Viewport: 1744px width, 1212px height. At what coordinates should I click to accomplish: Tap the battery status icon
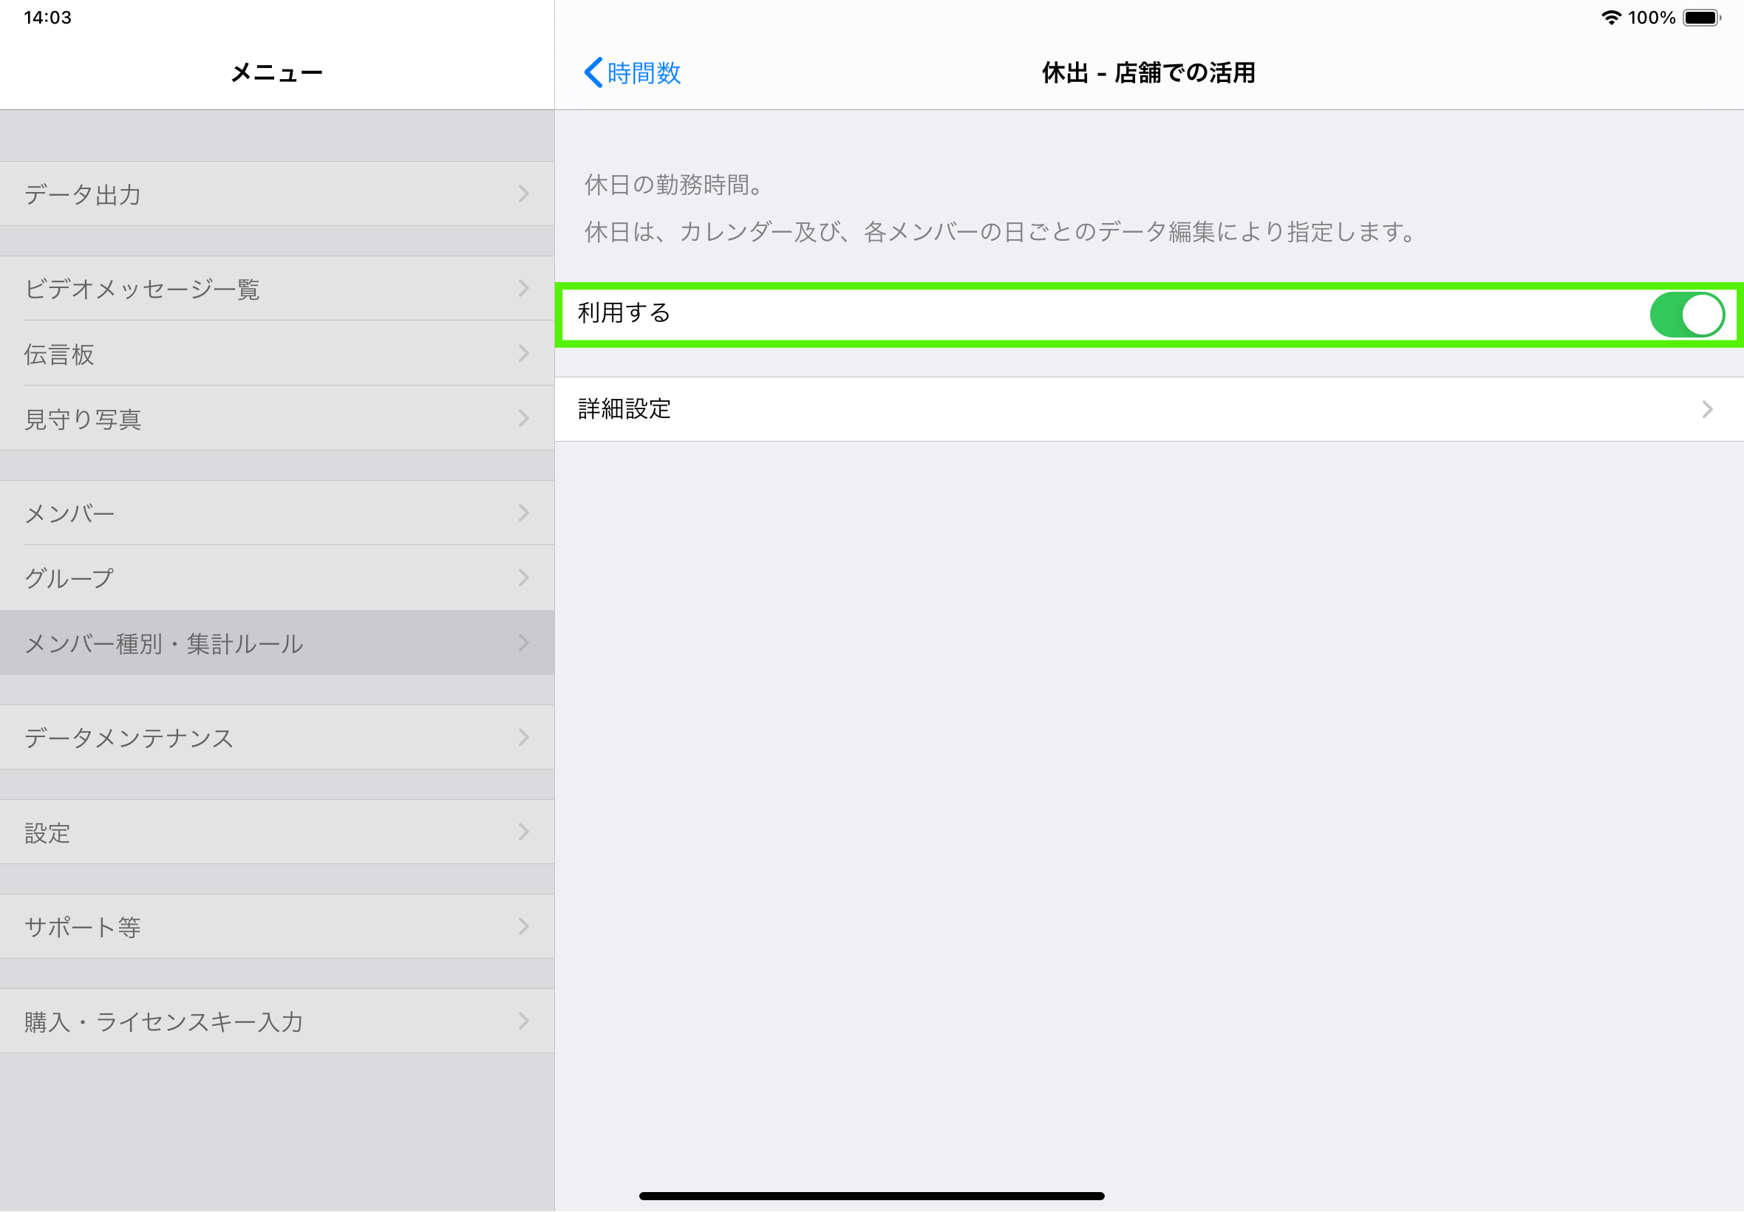click(x=1702, y=18)
